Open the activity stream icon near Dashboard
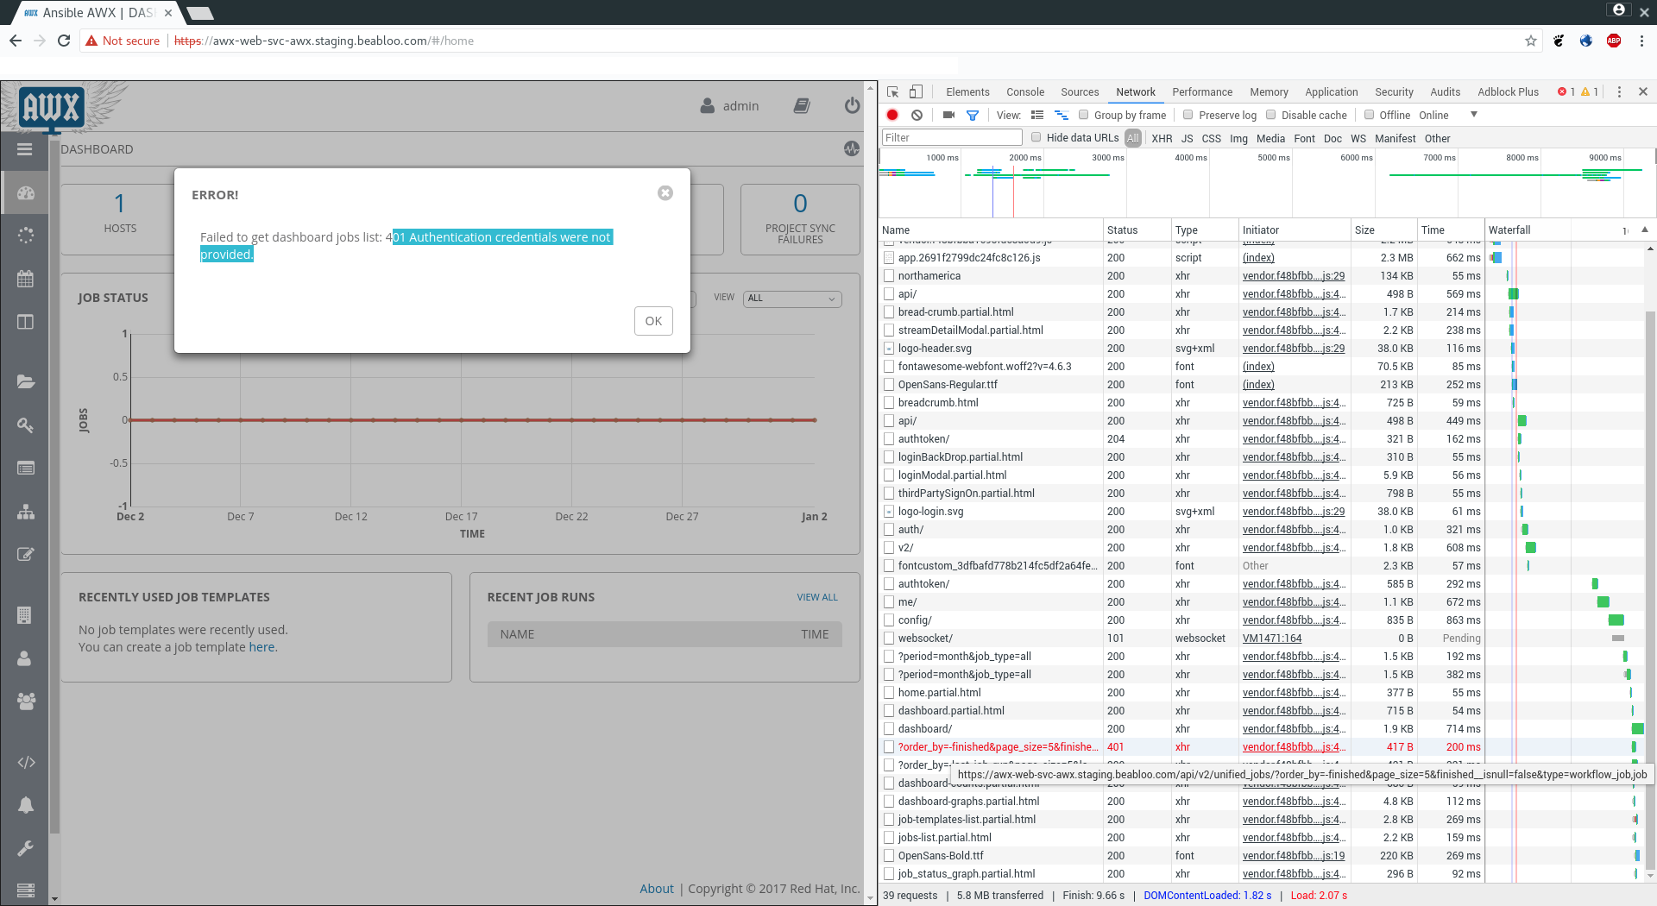Screen dimensions: 1657x906 pyautogui.click(x=851, y=148)
